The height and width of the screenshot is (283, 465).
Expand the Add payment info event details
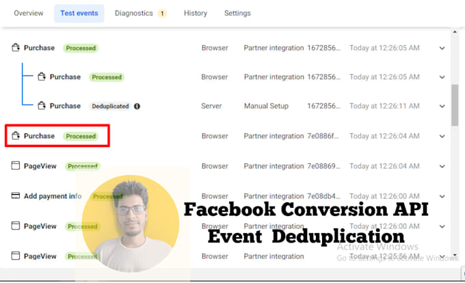442,196
